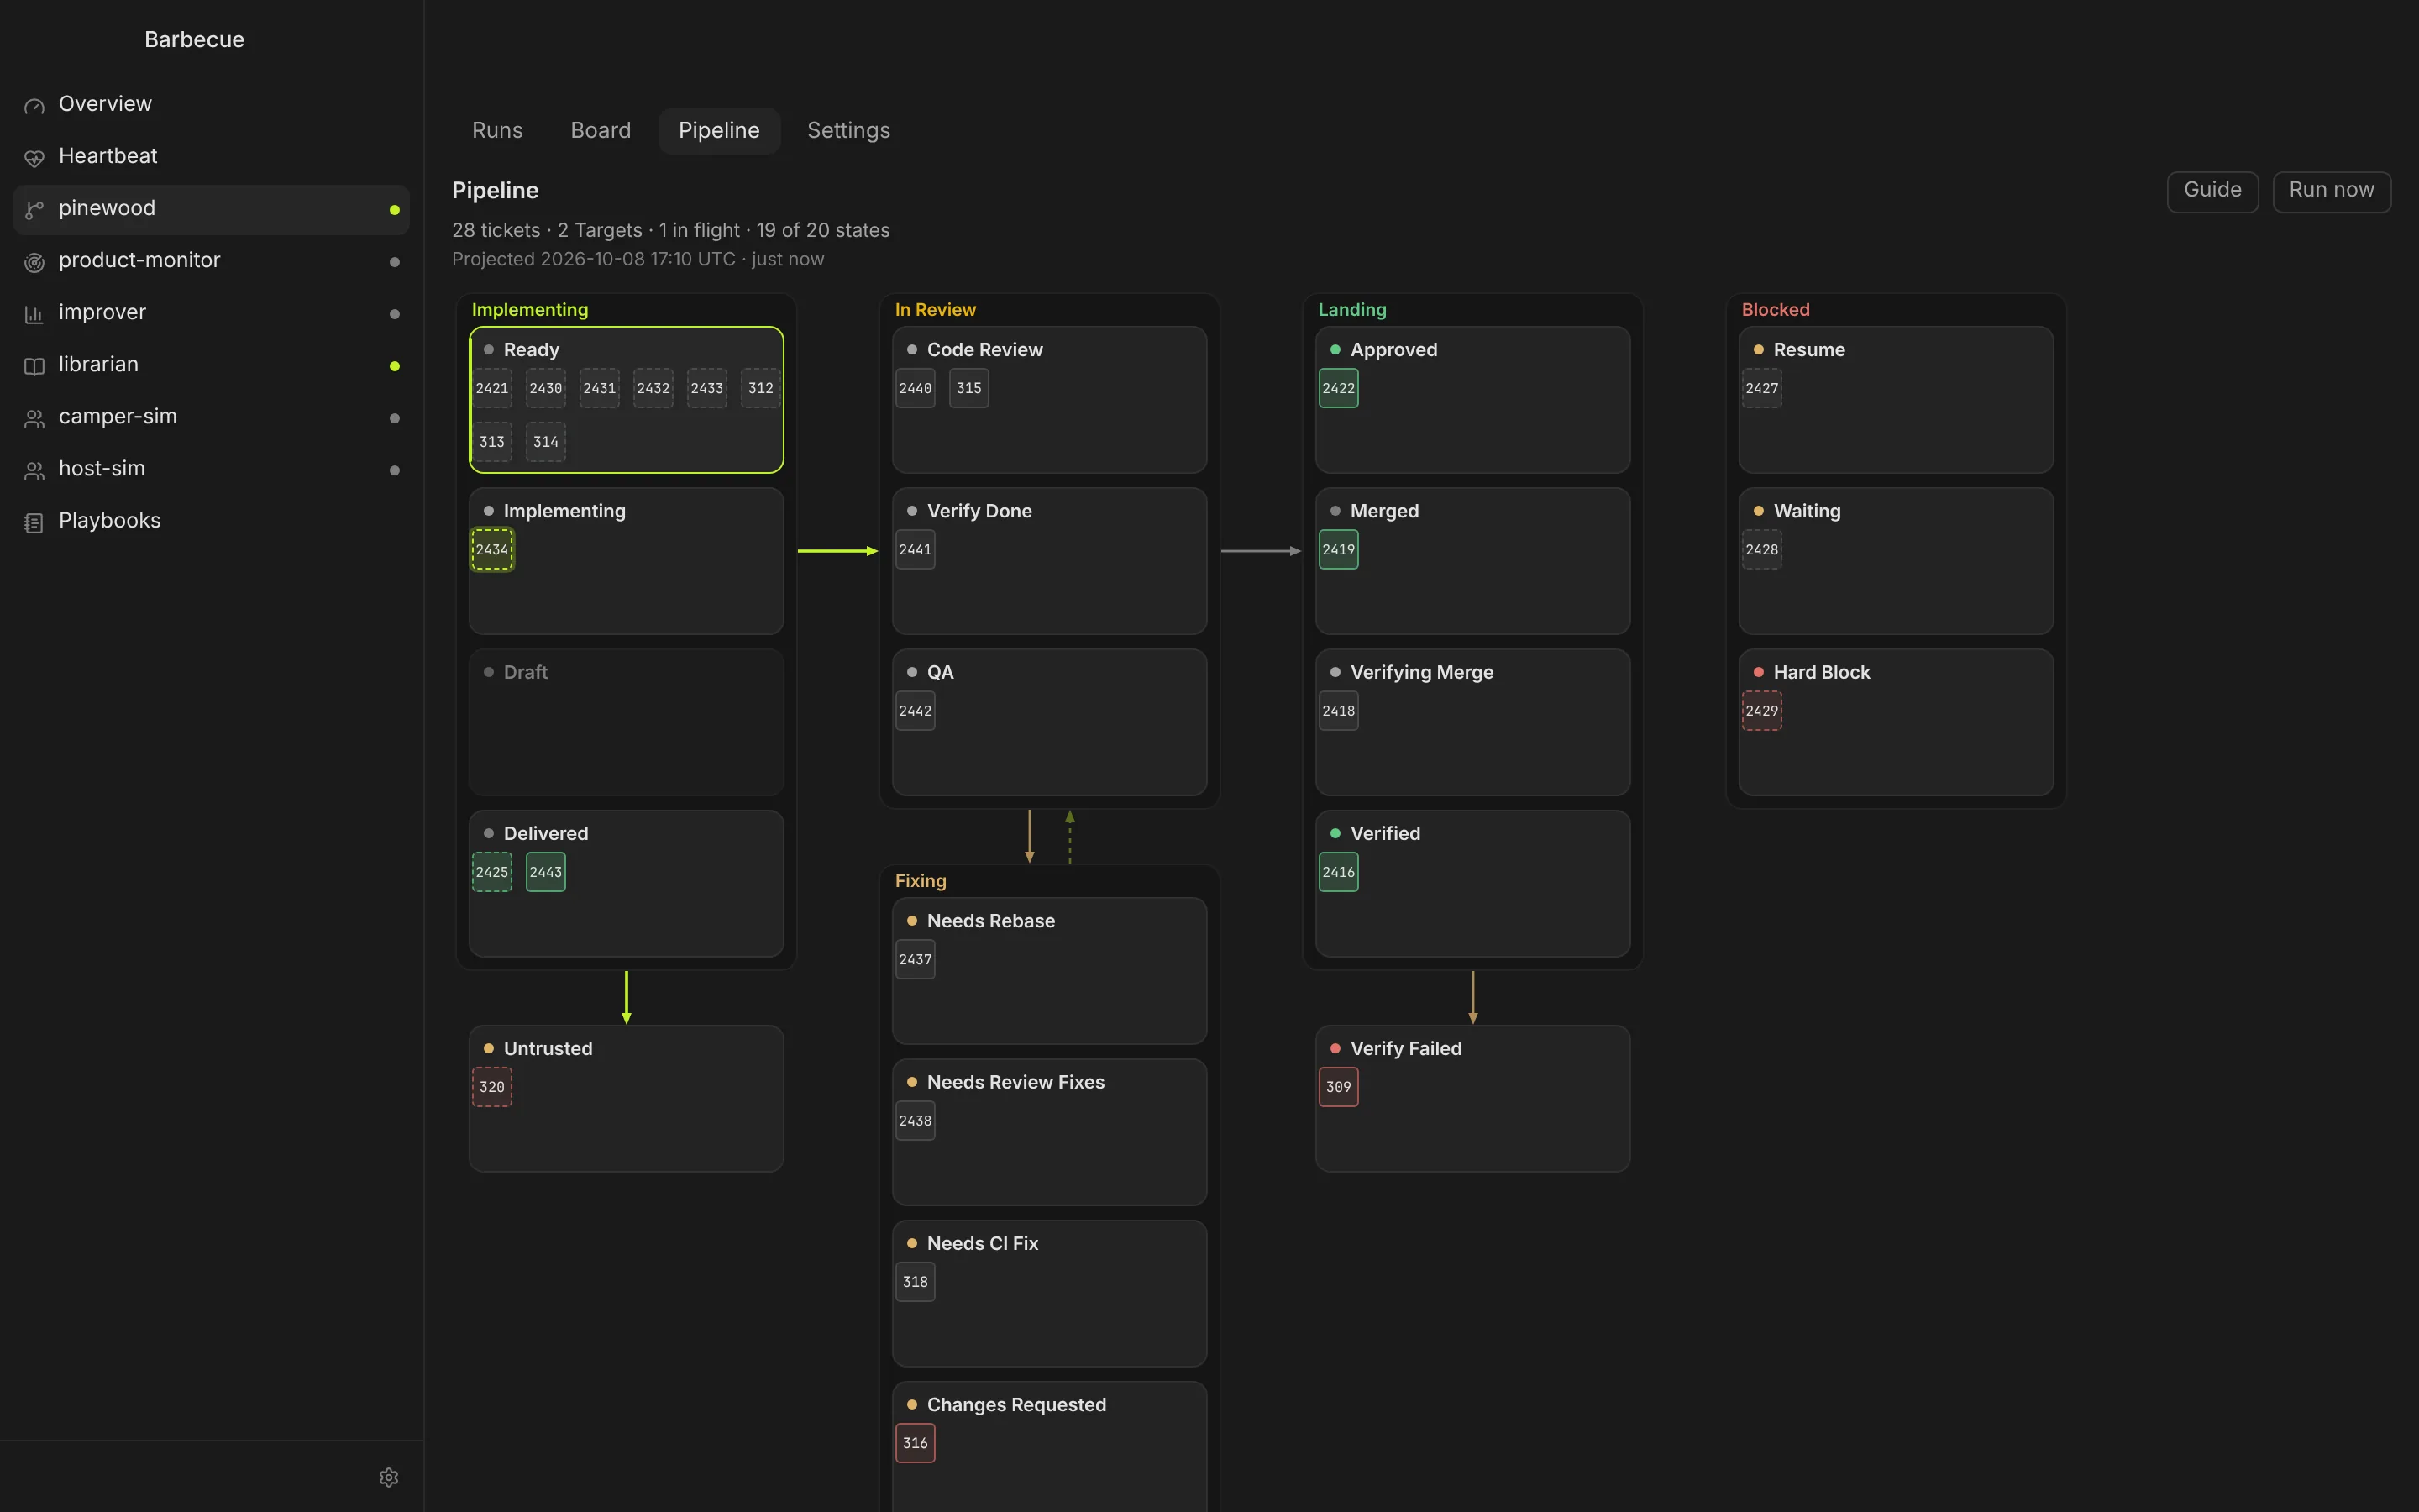
Task: Select ticket 316 in Changes Requested
Action: click(x=915, y=1443)
